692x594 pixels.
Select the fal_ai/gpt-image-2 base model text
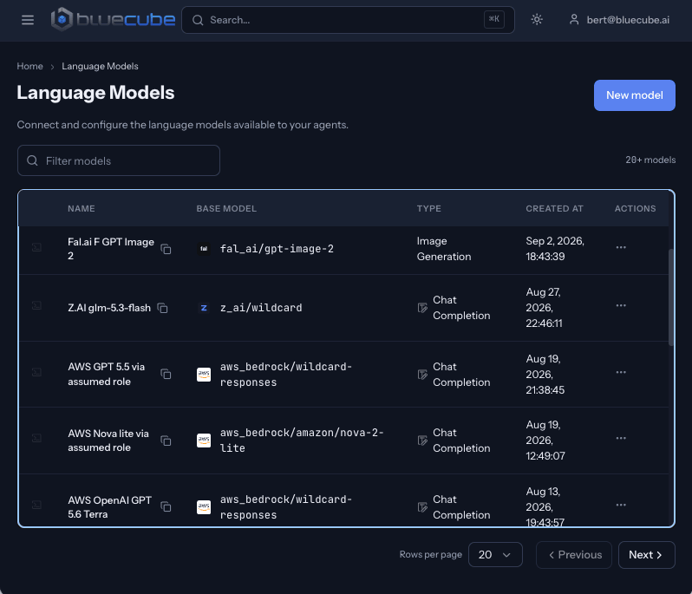pyautogui.click(x=277, y=249)
